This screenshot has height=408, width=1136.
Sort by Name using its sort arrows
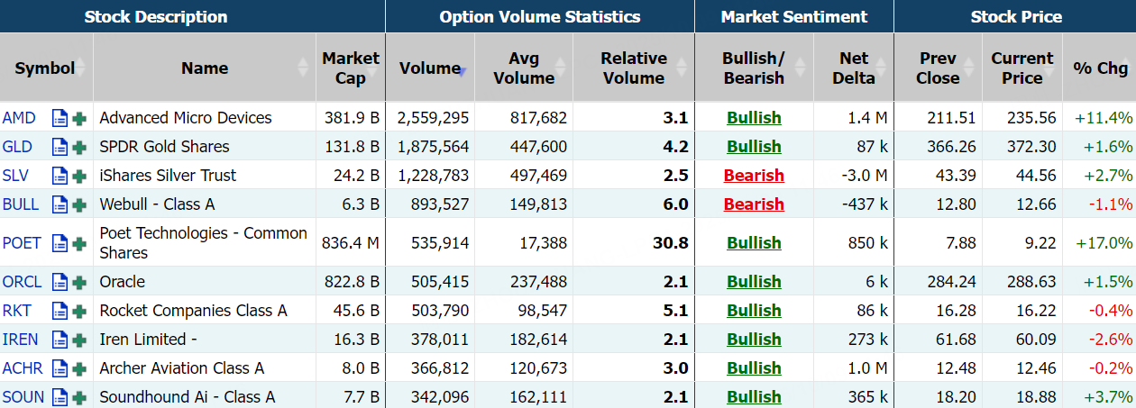click(303, 68)
